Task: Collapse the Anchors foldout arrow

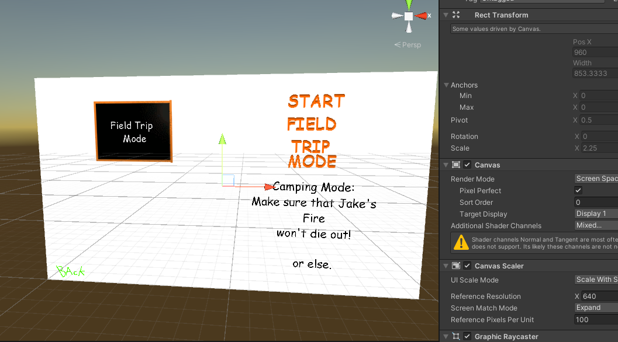Action: [446, 85]
